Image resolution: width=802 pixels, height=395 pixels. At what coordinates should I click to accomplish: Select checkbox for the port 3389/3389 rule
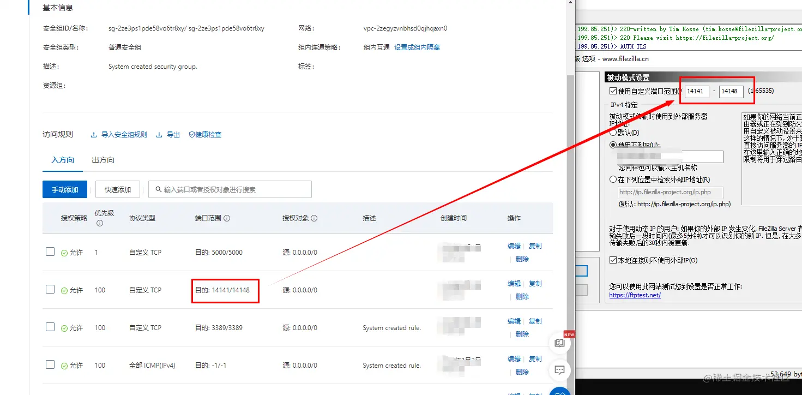click(50, 327)
